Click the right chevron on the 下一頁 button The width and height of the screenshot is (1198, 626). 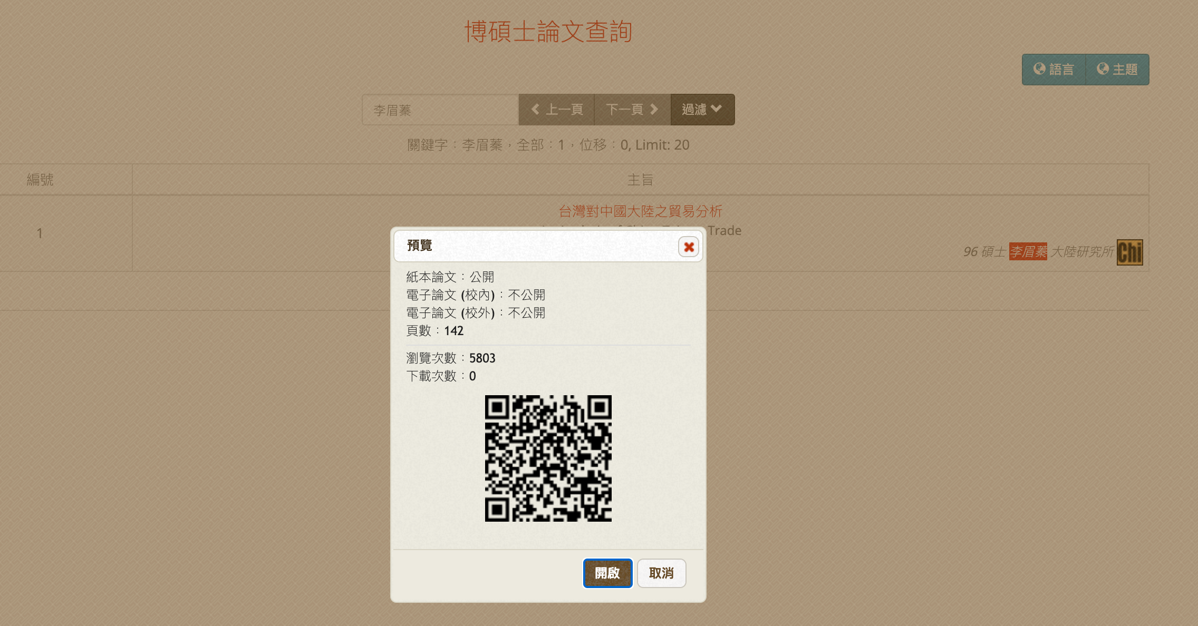pos(655,110)
